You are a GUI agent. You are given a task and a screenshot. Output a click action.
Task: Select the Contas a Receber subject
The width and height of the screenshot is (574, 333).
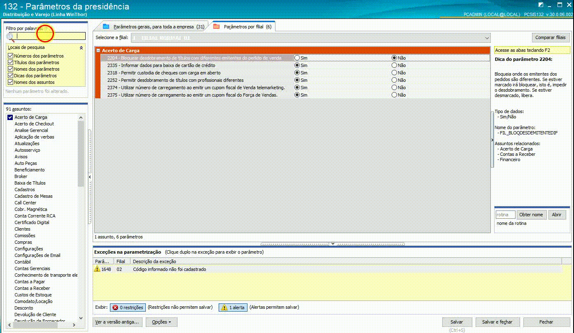pyautogui.click(x=32, y=288)
